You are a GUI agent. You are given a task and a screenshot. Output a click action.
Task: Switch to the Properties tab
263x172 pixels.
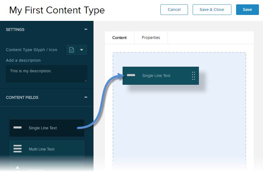(x=151, y=38)
